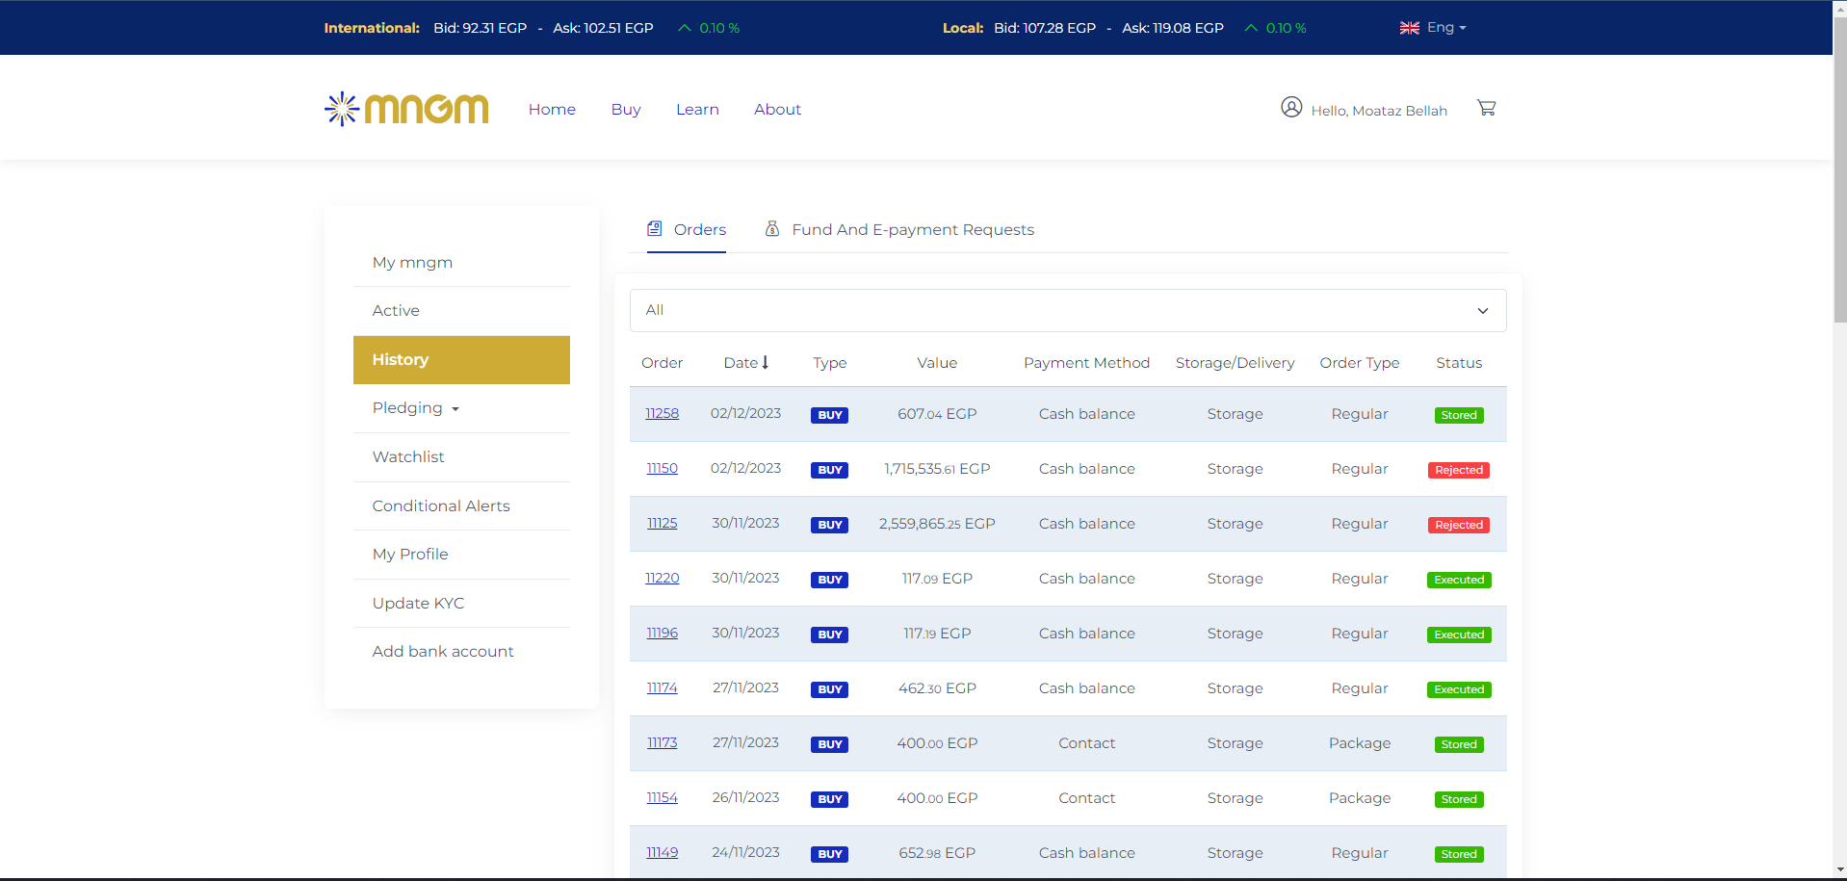Click the Orders tab clipboard icon
The image size is (1847, 881).
(x=655, y=229)
